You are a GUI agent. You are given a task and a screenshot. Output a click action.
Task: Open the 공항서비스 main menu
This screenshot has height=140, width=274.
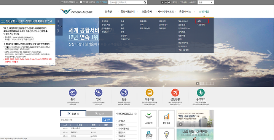pyautogui.click(x=185, y=11)
